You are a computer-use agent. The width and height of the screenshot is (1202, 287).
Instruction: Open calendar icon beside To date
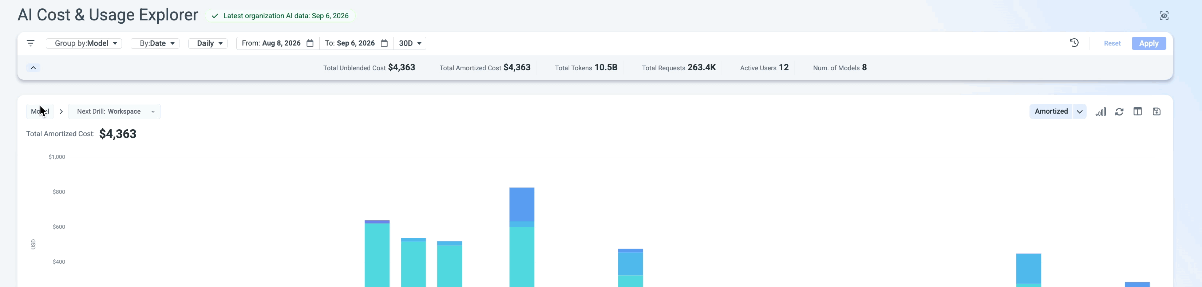384,43
